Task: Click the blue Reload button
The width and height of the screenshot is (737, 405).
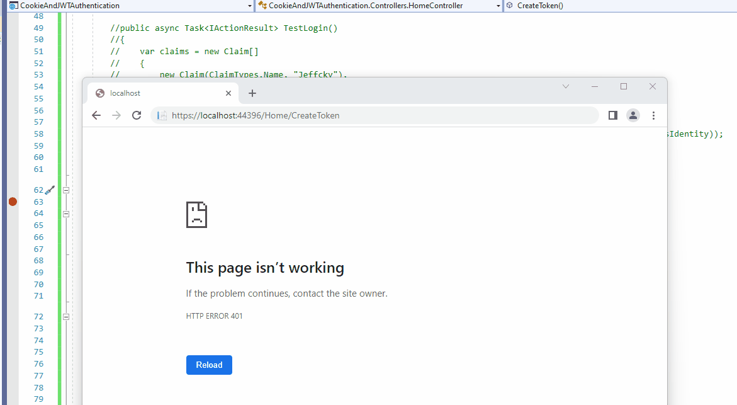Action: tap(209, 365)
